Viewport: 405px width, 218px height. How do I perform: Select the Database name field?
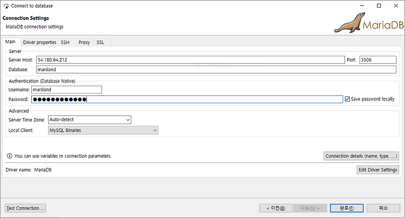(x=216, y=70)
